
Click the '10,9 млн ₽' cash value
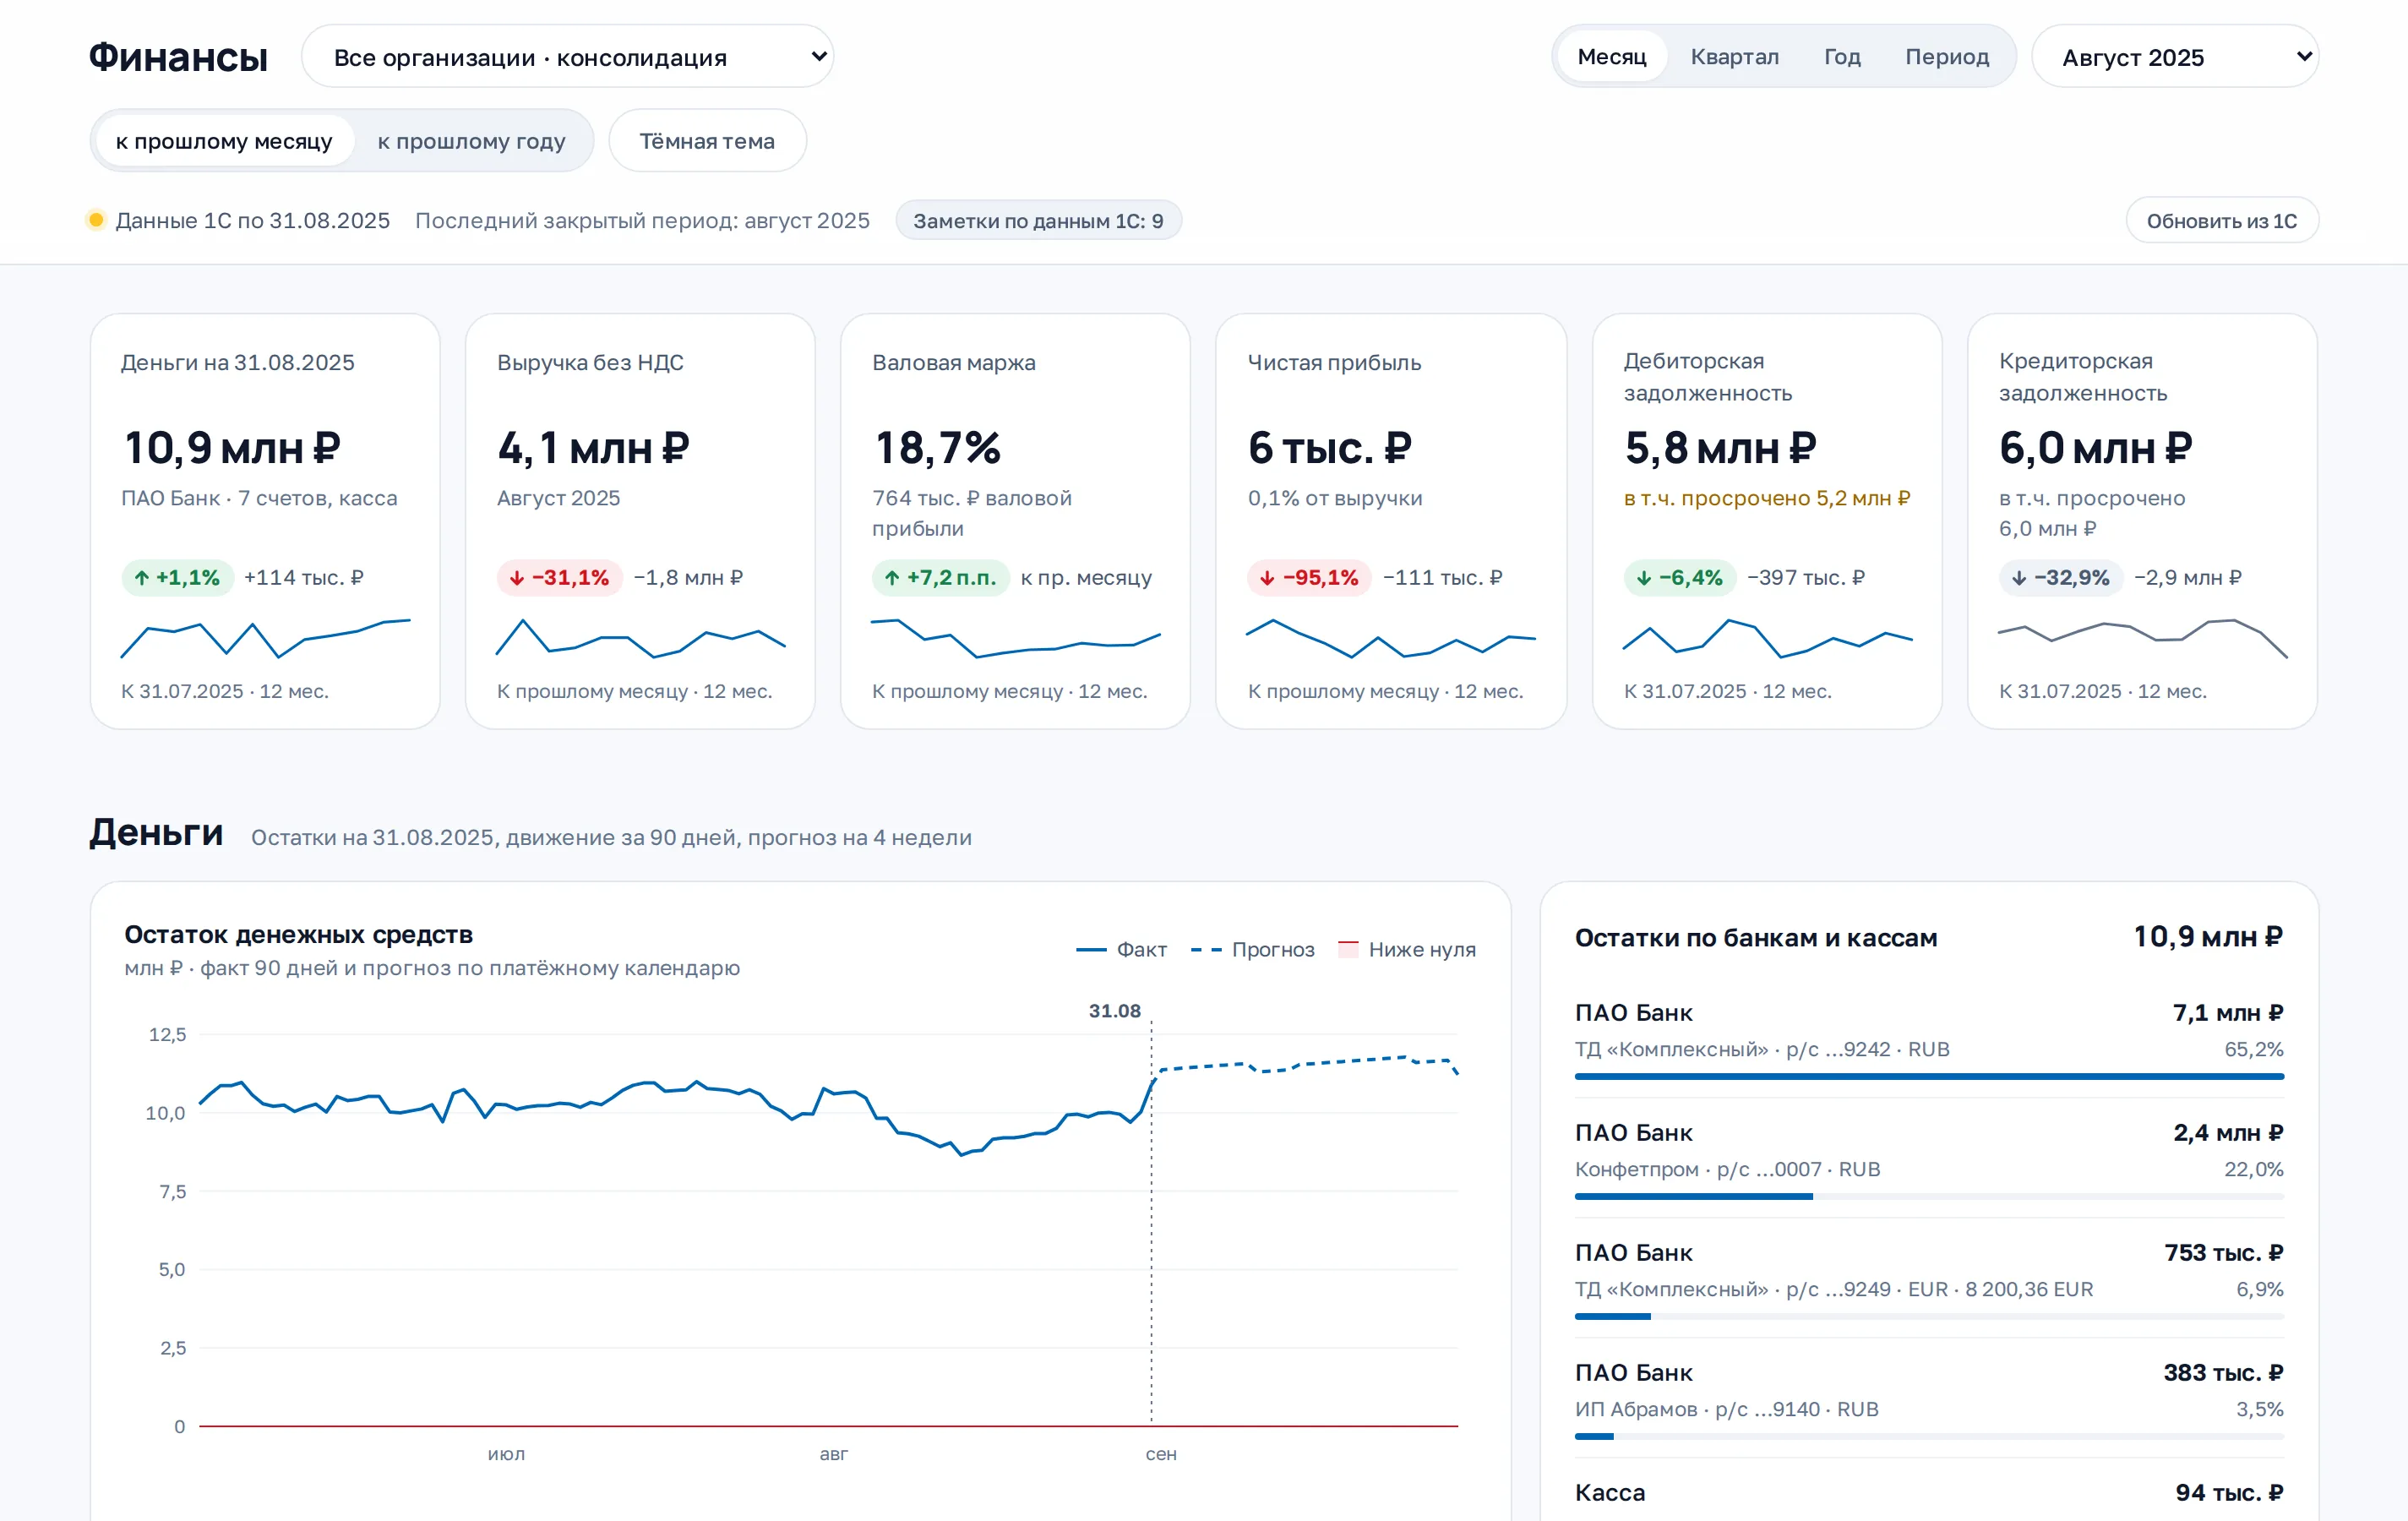(233, 448)
